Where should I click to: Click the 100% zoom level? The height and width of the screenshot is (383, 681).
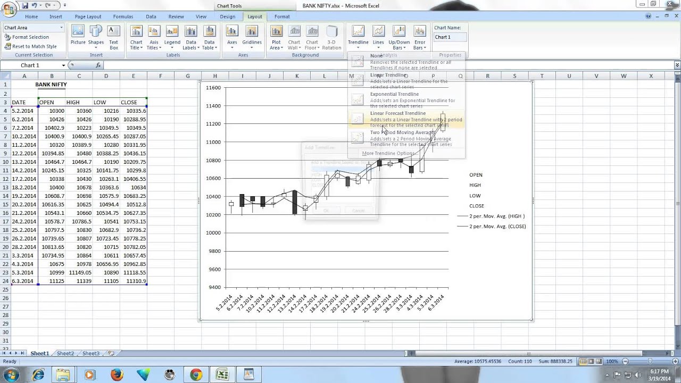click(612, 362)
